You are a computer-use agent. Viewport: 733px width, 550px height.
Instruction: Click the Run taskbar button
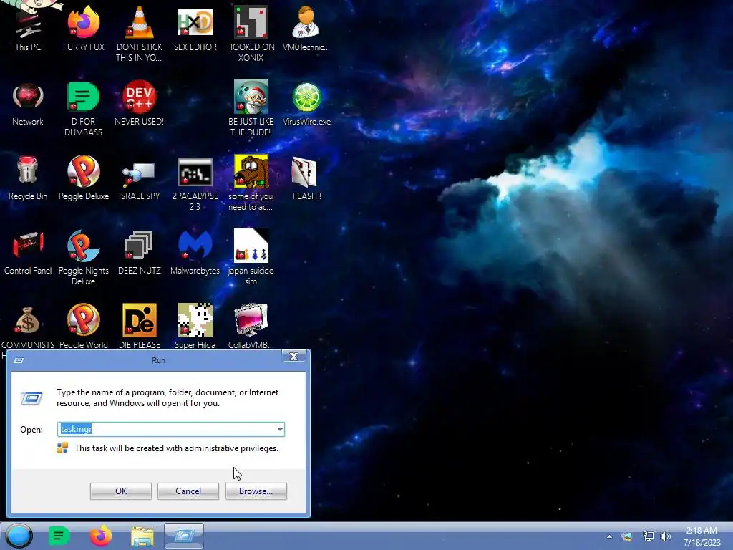184,536
